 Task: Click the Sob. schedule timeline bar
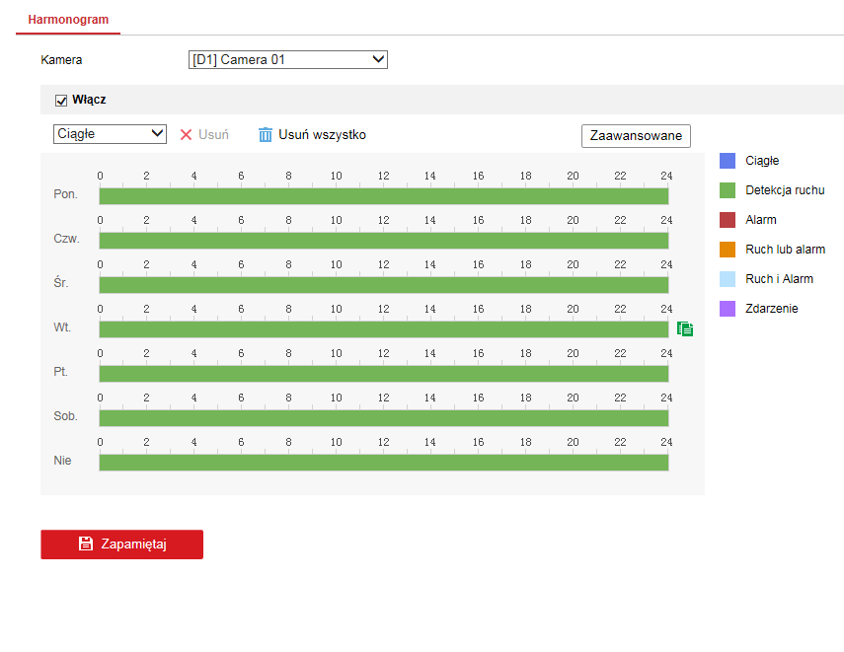(383, 416)
